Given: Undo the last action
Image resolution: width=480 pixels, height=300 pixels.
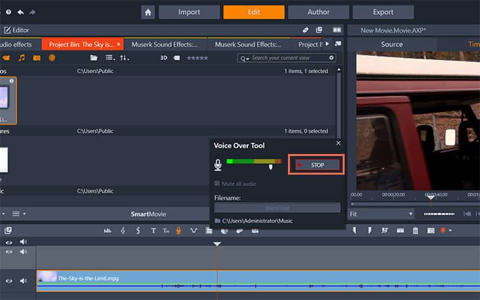Looking at the screenshot, I should click(21, 12).
